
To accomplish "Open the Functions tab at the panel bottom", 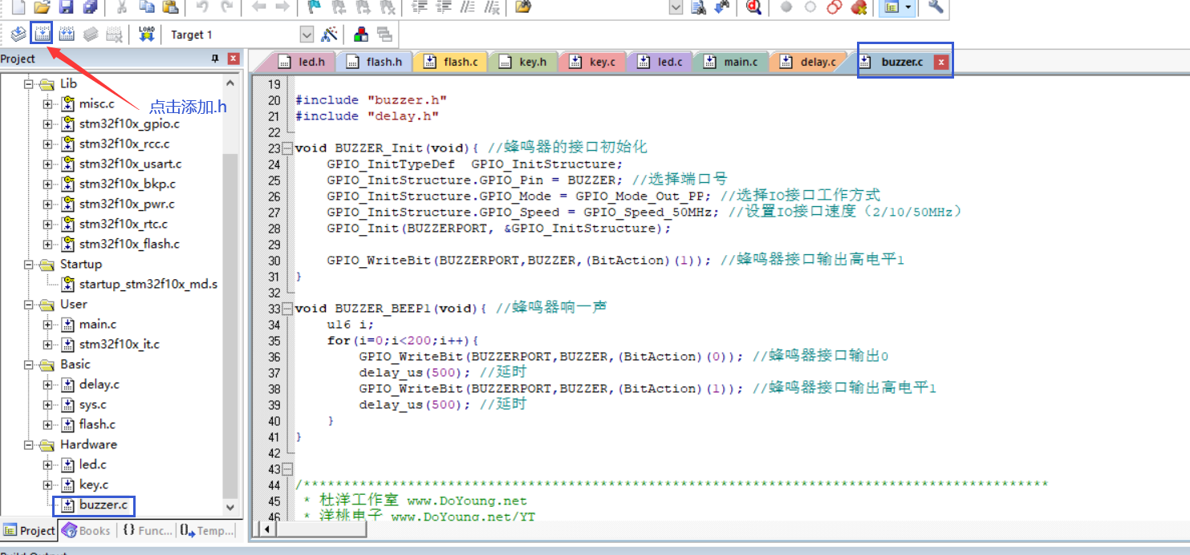I will pyautogui.click(x=147, y=530).
